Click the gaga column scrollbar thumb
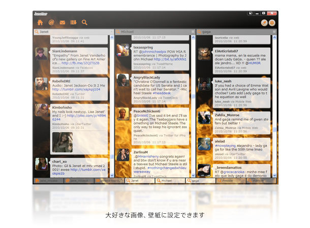The width and height of the screenshot is (310, 228). pyautogui.click(x=274, y=130)
